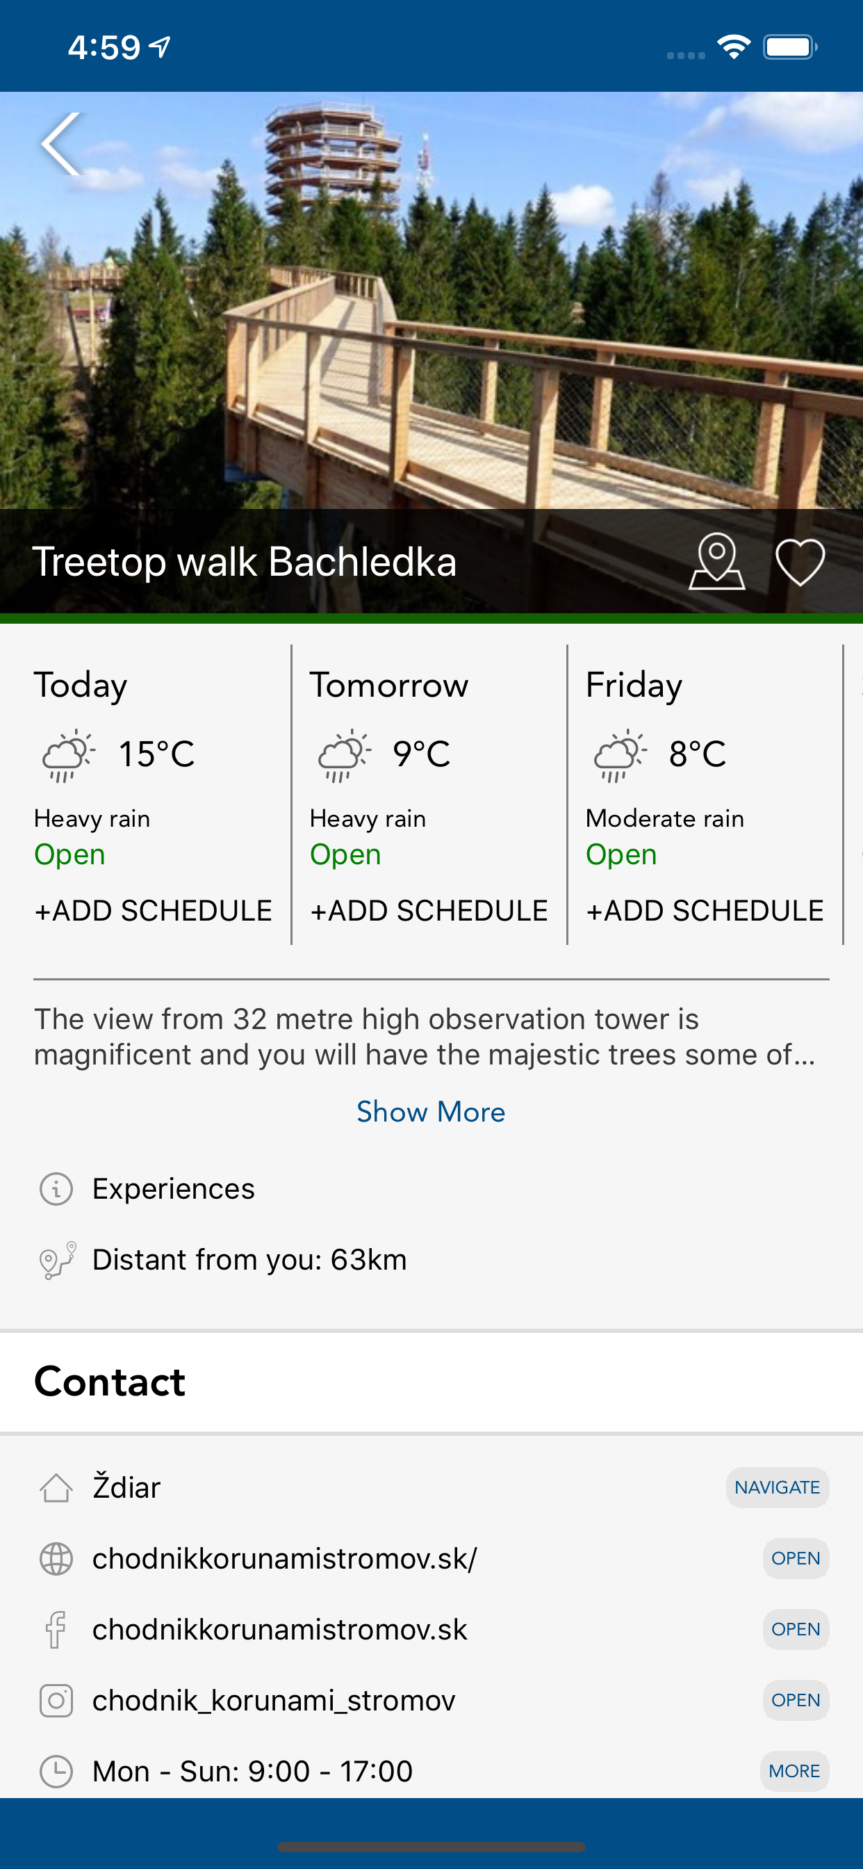This screenshot has height=1869, width=863.
Task: Expand opening hours with MORE button
Action: [794, 1771]
